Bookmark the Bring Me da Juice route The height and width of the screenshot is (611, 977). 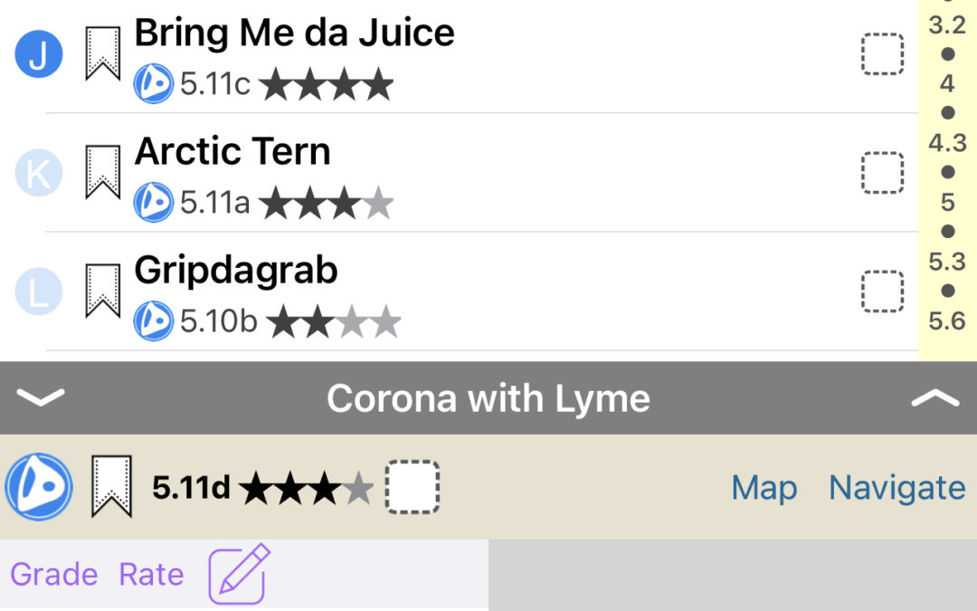[102, 54]
